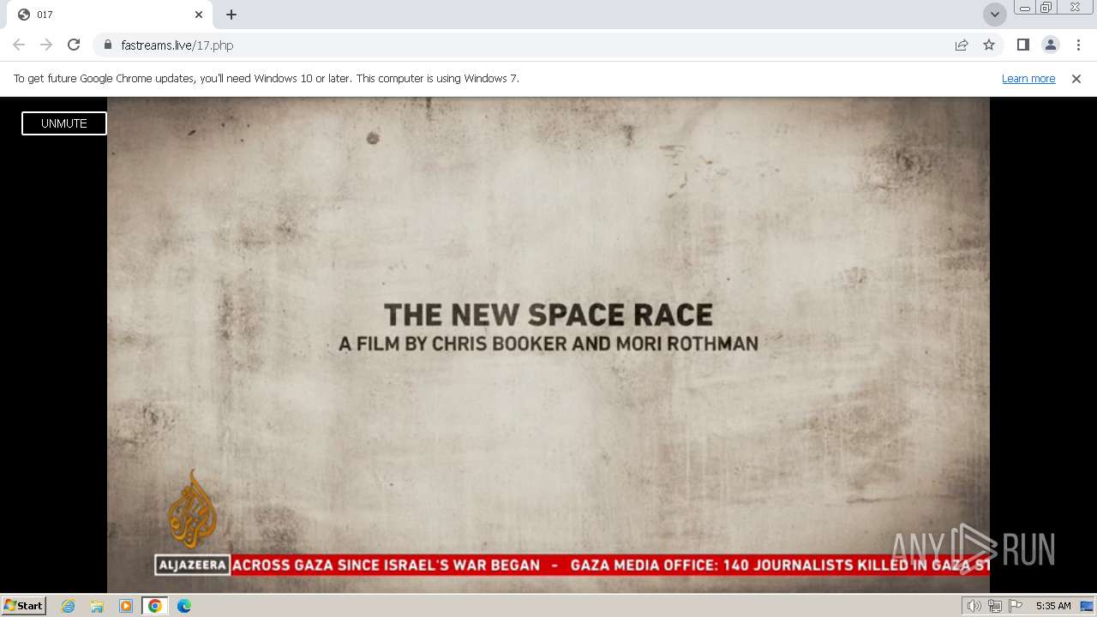Click the Al Jazeera video player
The width and height of the screenshot is (1097, 617).
(548, 344)
